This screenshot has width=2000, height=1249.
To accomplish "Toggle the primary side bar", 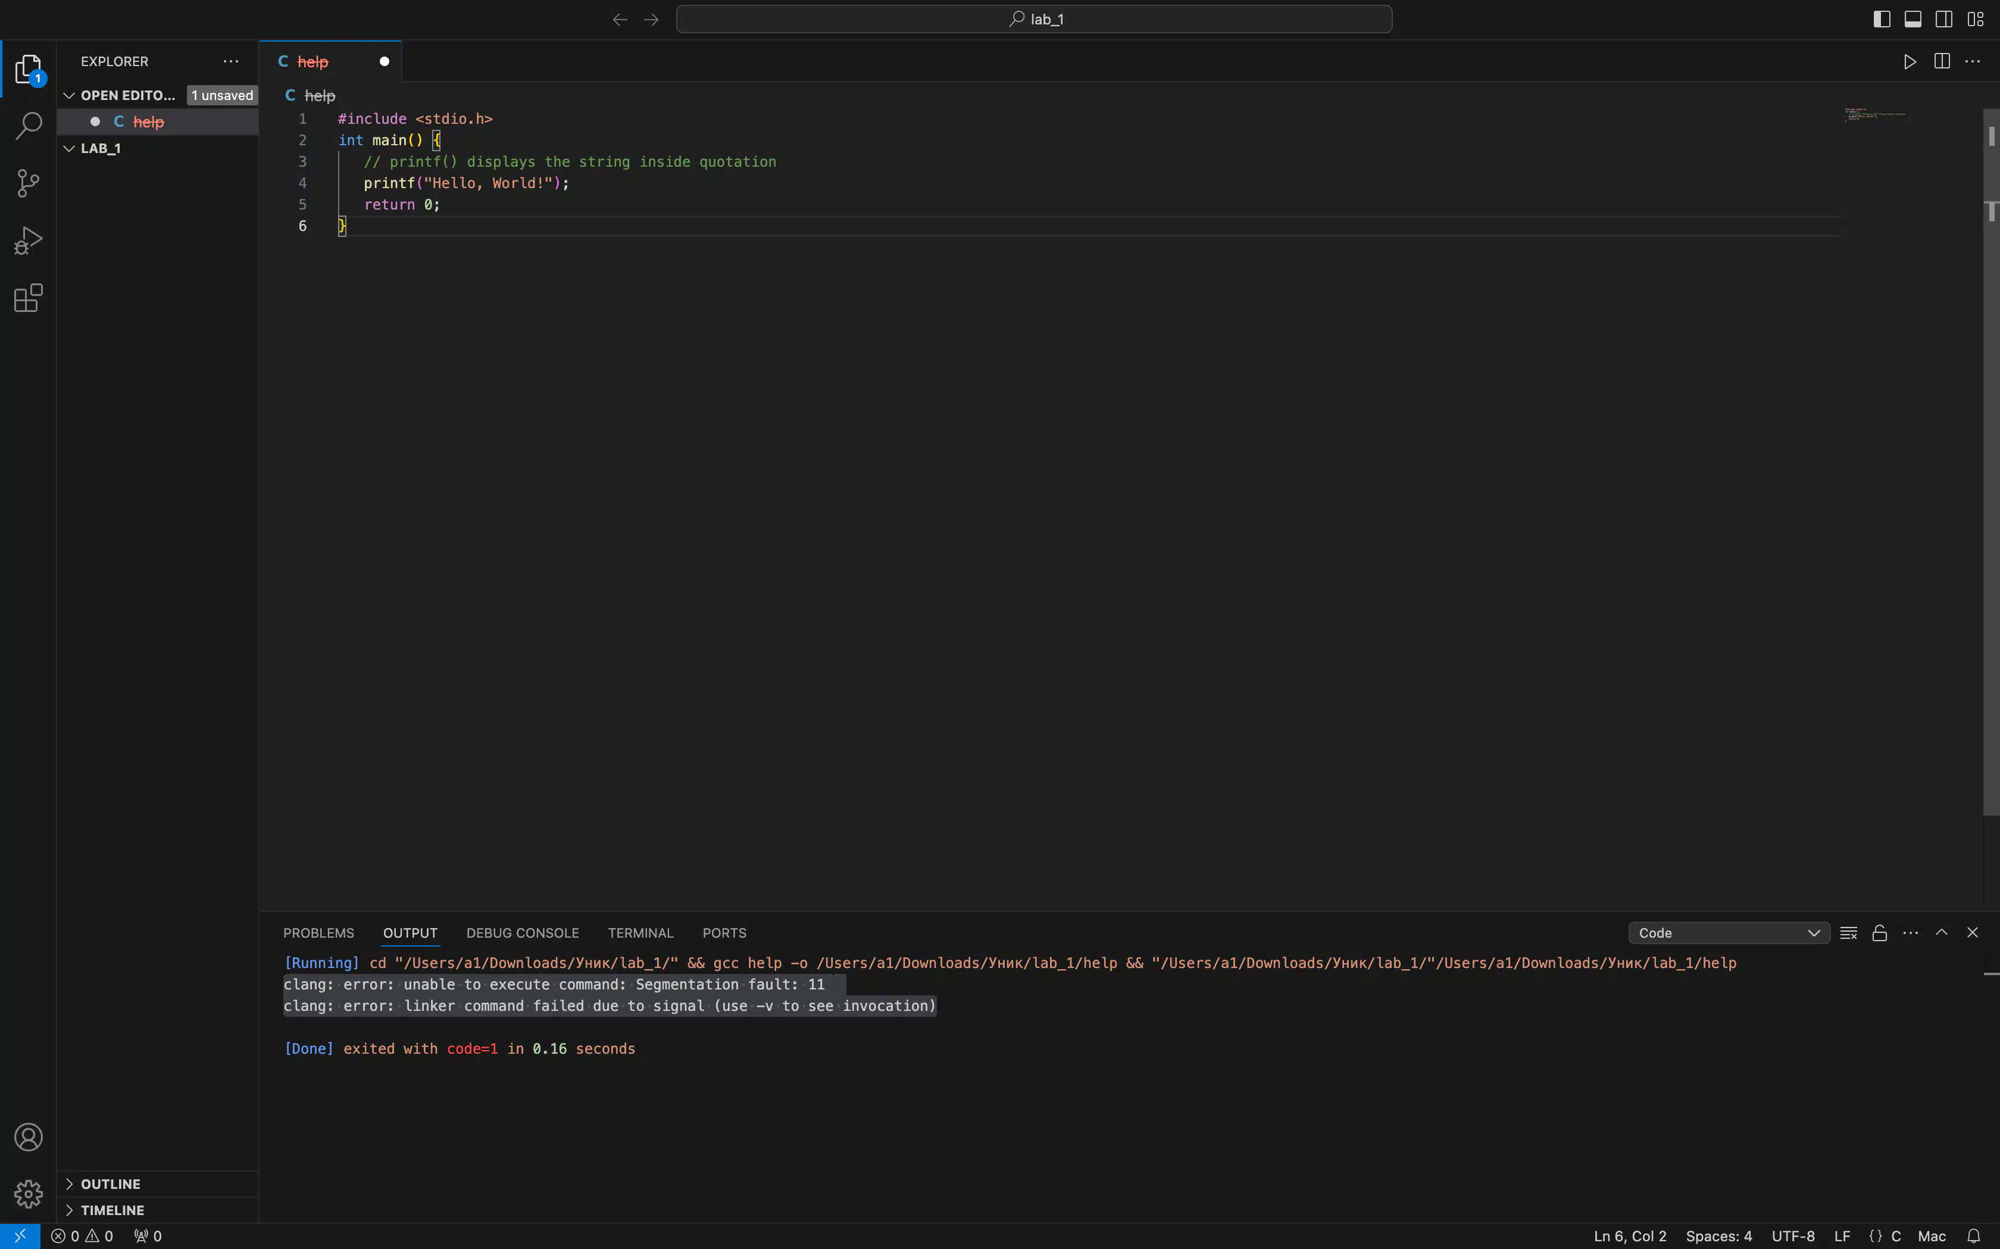I will 1882,19.
